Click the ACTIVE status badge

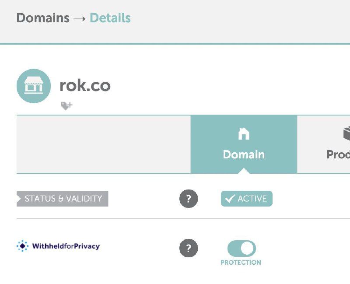click(x=247, y=199)
